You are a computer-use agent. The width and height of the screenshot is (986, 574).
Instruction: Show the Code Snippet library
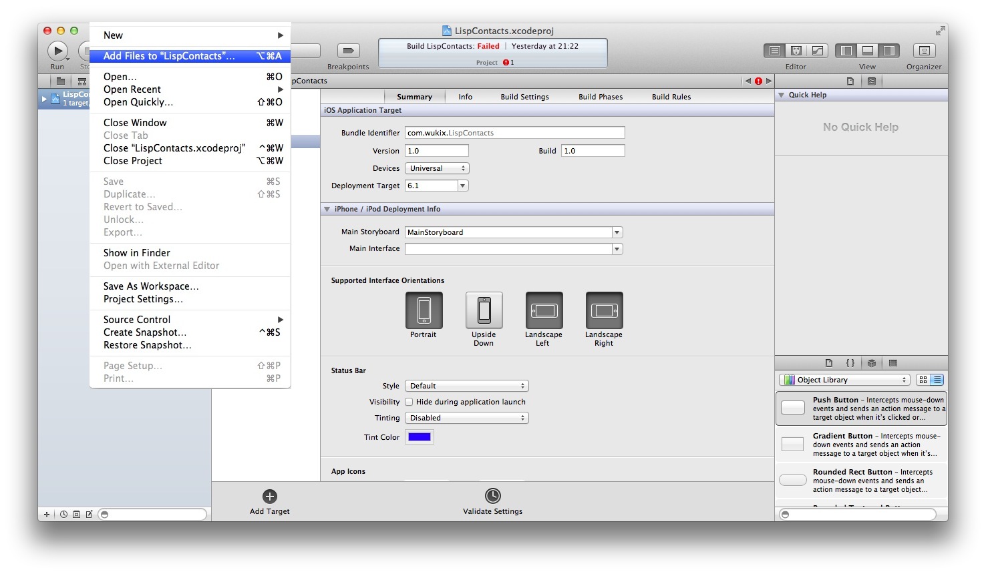(x=850, y=363)
